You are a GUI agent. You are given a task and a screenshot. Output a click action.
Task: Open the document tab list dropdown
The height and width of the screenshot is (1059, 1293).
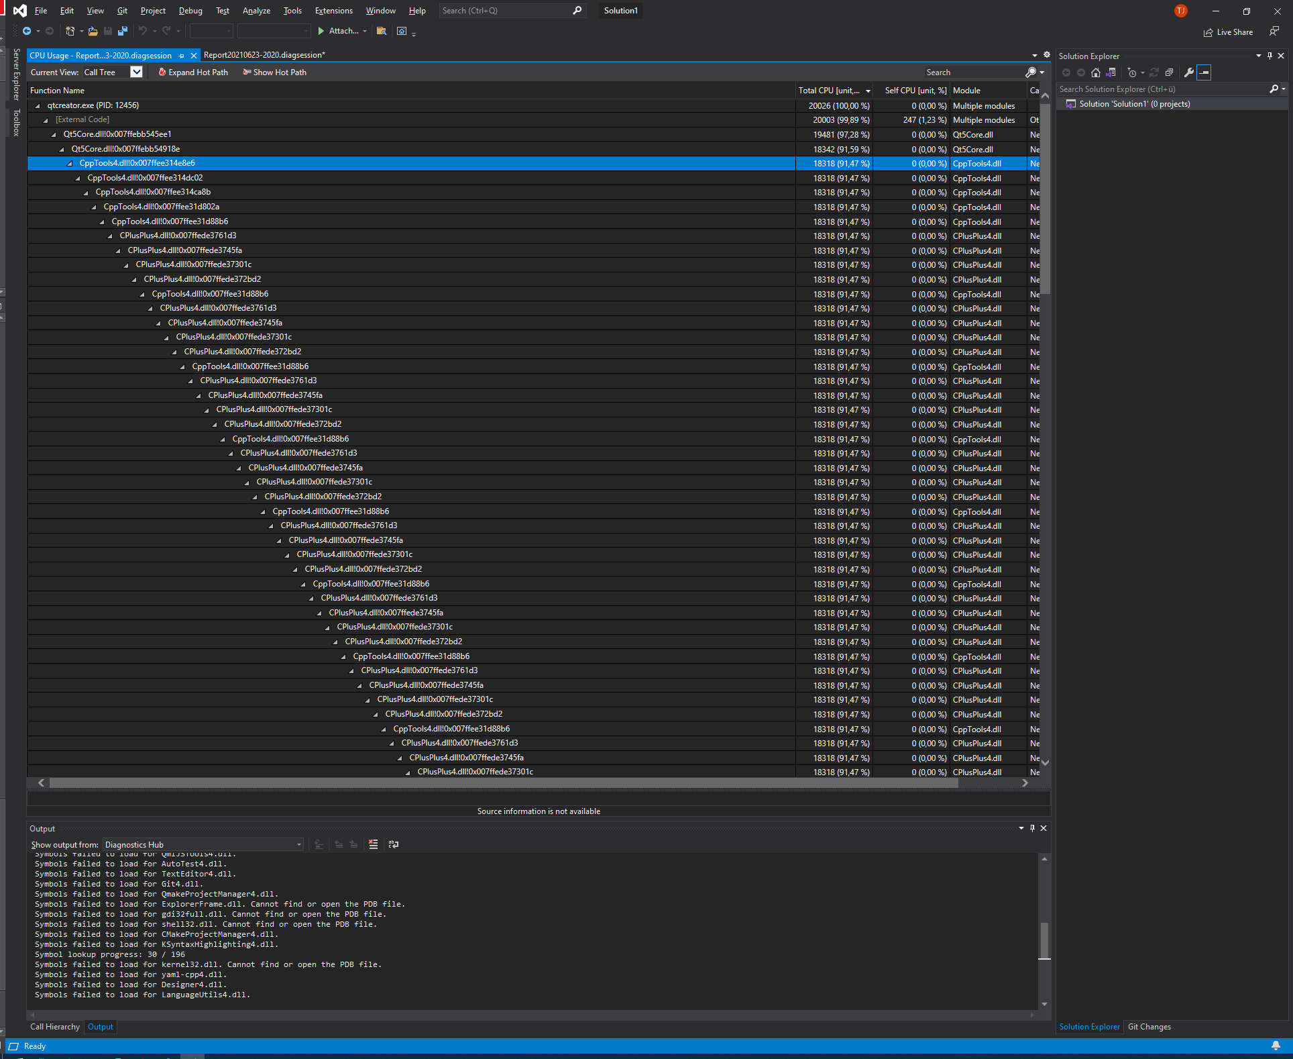(x=1035, y=55)
